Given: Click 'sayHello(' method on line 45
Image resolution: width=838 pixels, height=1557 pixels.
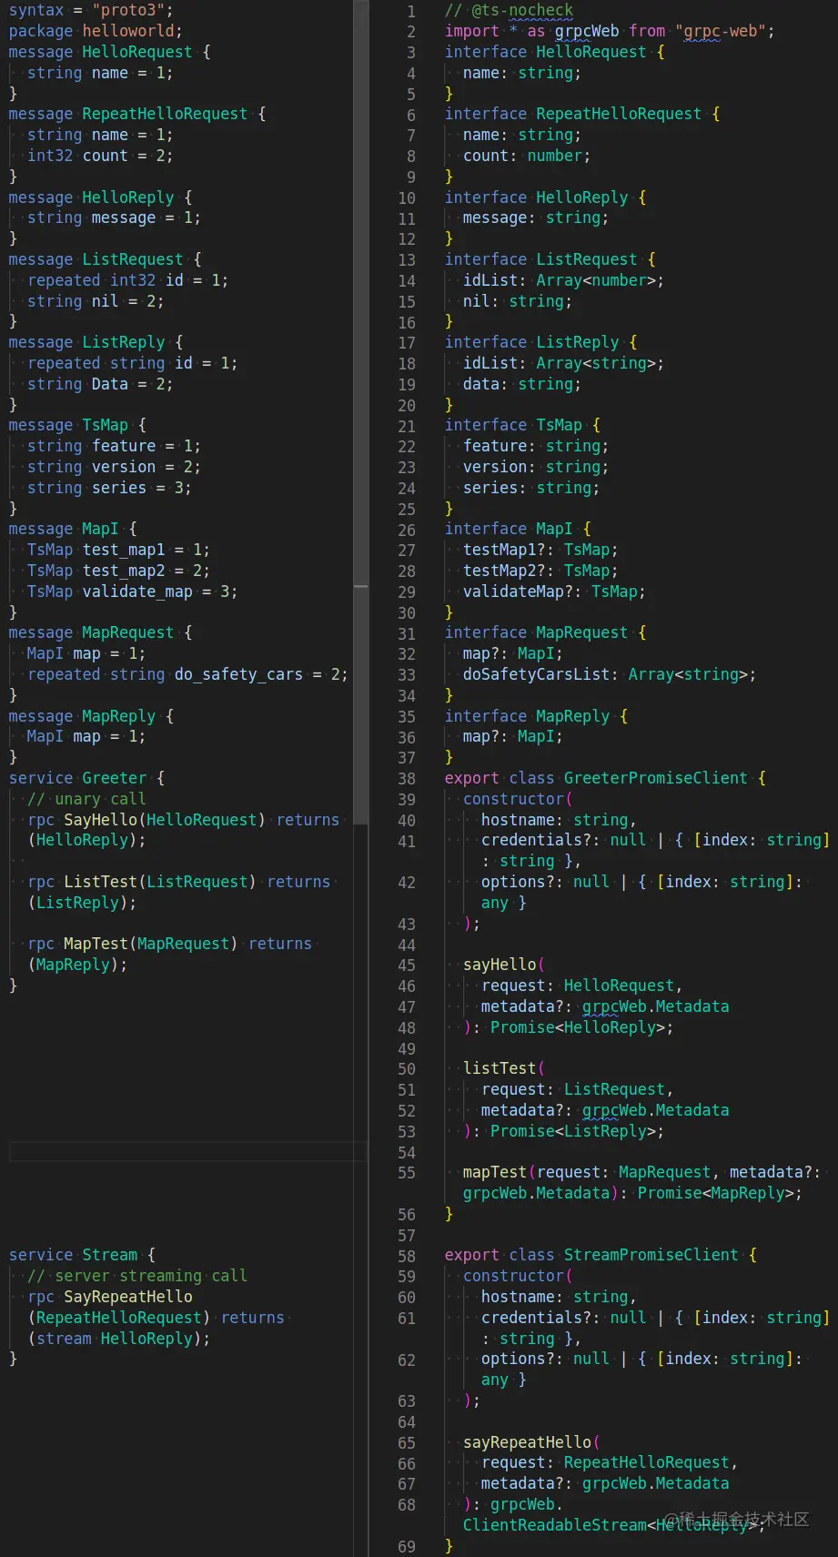Looking at the screenshot, I should [504, 965].
